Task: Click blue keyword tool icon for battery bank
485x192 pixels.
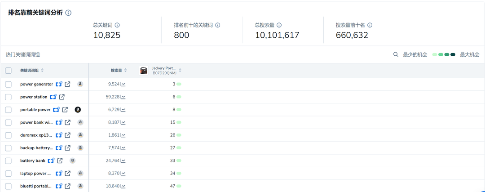Action: click(51, 161)
